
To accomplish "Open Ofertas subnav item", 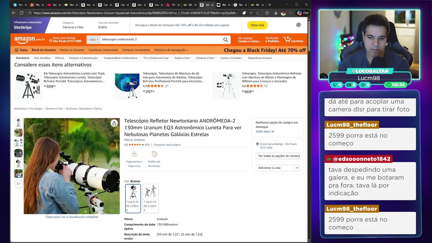I will [x=59, y=58].
